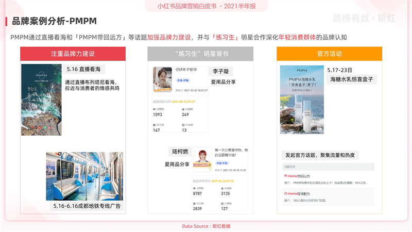Screen dimensions: 412x232
Task: Open 李子璇's profile photo thumbnail
Action: point(162,79)
